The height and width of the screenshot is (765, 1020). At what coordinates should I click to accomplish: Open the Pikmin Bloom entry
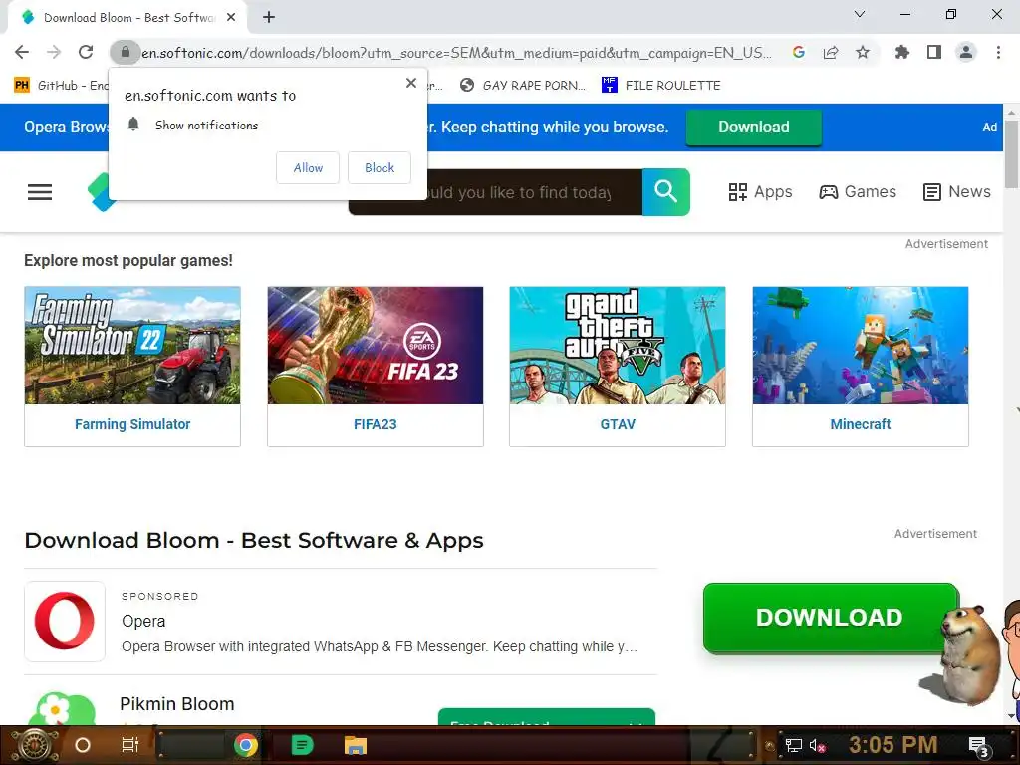coord(177,704)
